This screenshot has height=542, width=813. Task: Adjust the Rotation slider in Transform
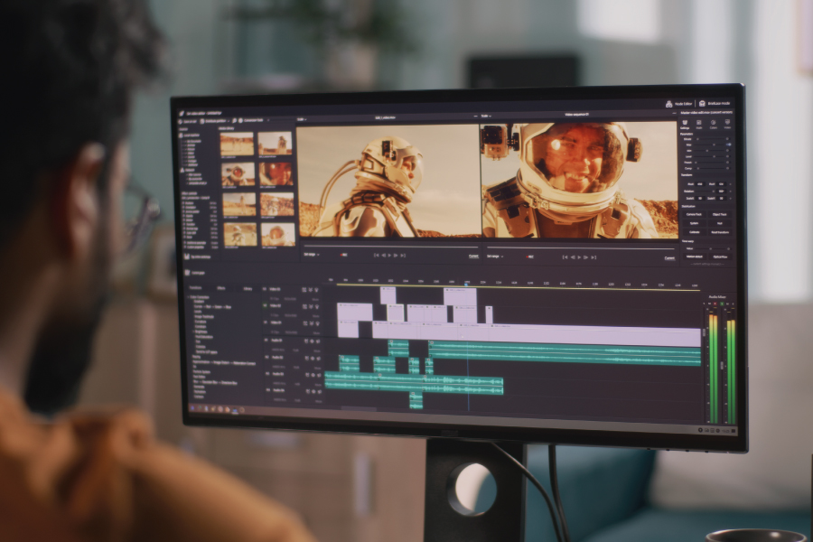(705, 192)
